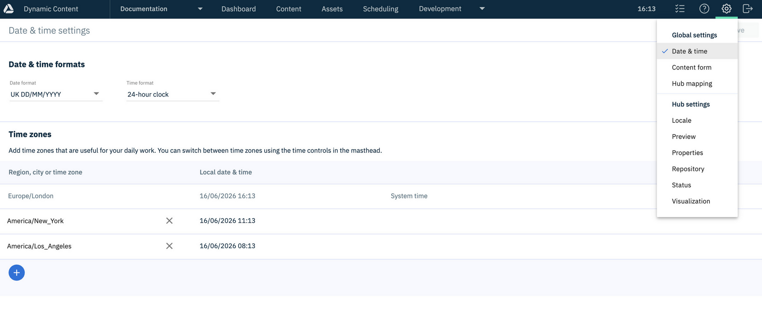762x310 pixels.
Task: Select Preview in Hub settings
Action: coord(697,137)
